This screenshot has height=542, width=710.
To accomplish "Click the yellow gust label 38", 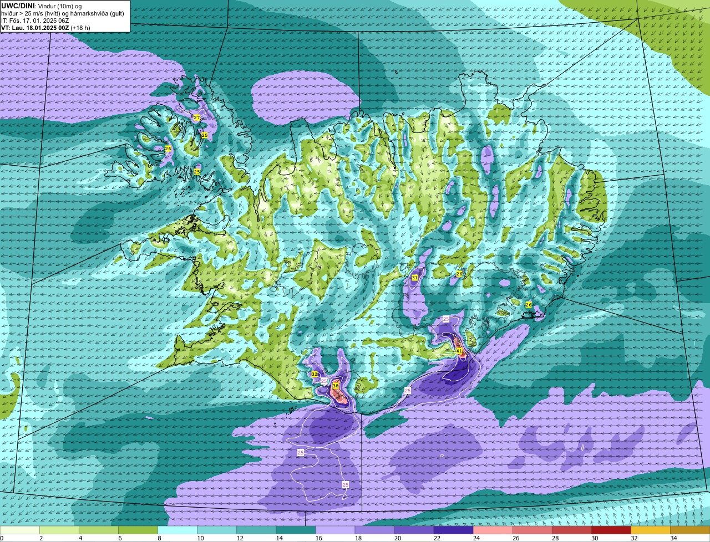I will tap(336, 385).
